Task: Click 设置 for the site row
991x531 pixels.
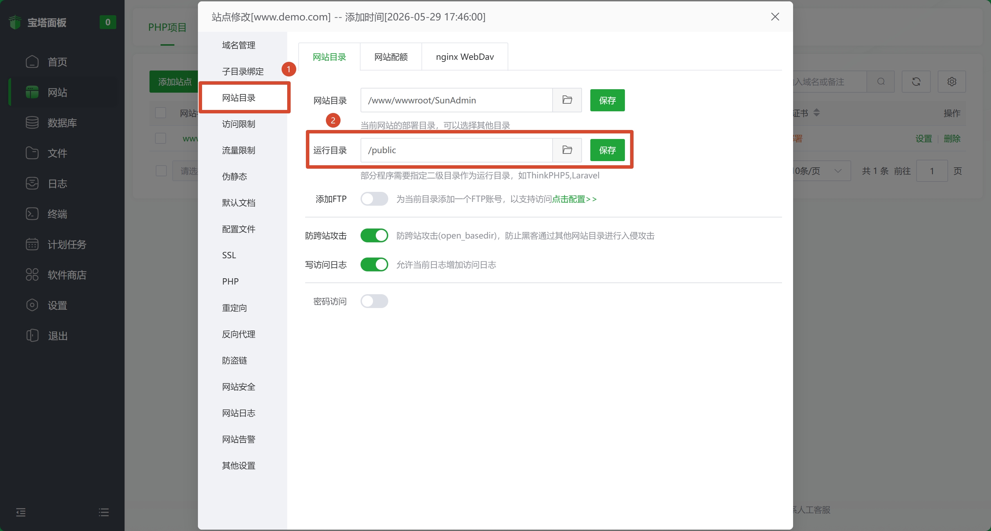Action: coord(924,138)
